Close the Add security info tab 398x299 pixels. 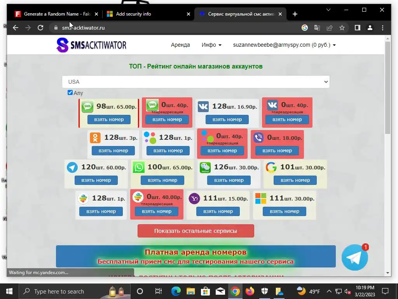(x=189, y=14)
